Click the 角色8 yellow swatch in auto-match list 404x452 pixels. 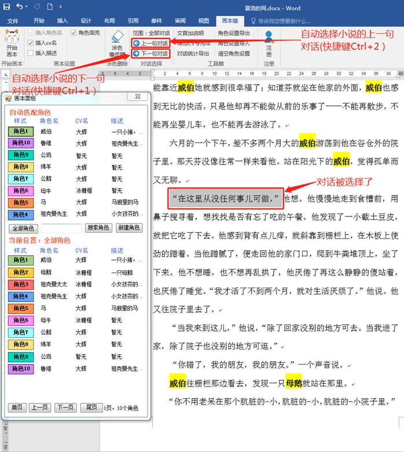tap(21, 167)
